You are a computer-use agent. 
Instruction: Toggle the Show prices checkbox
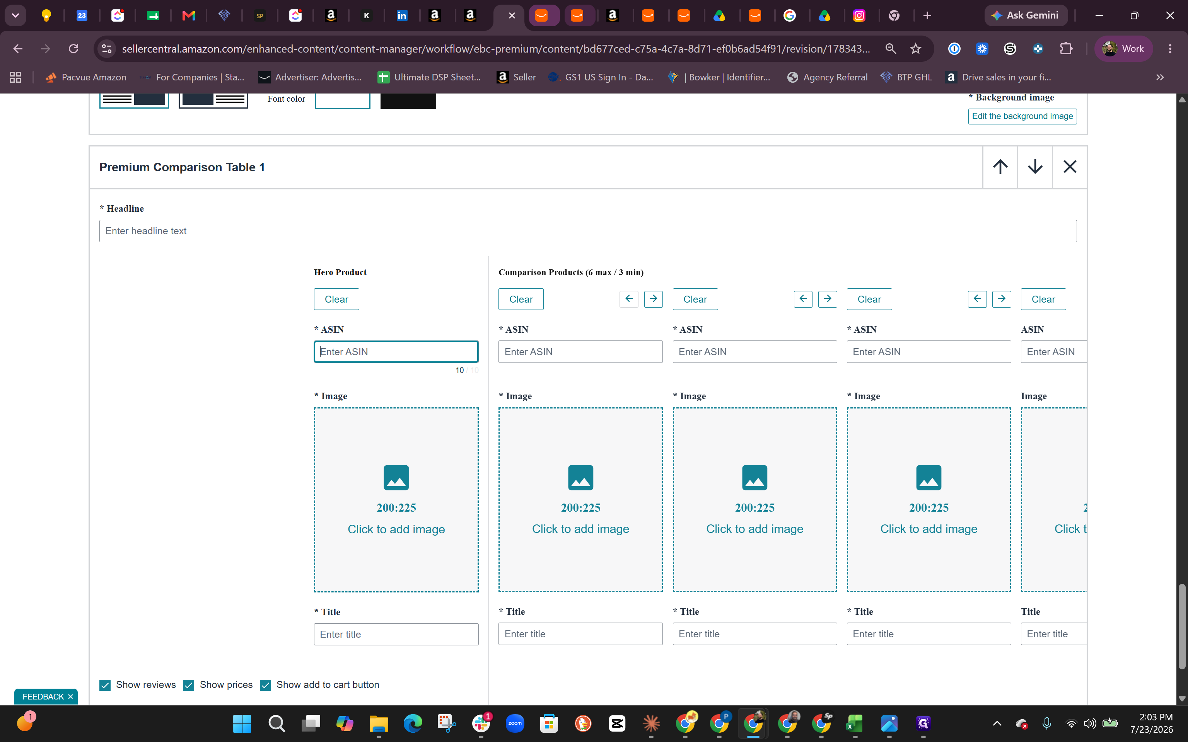coord(188,685)
